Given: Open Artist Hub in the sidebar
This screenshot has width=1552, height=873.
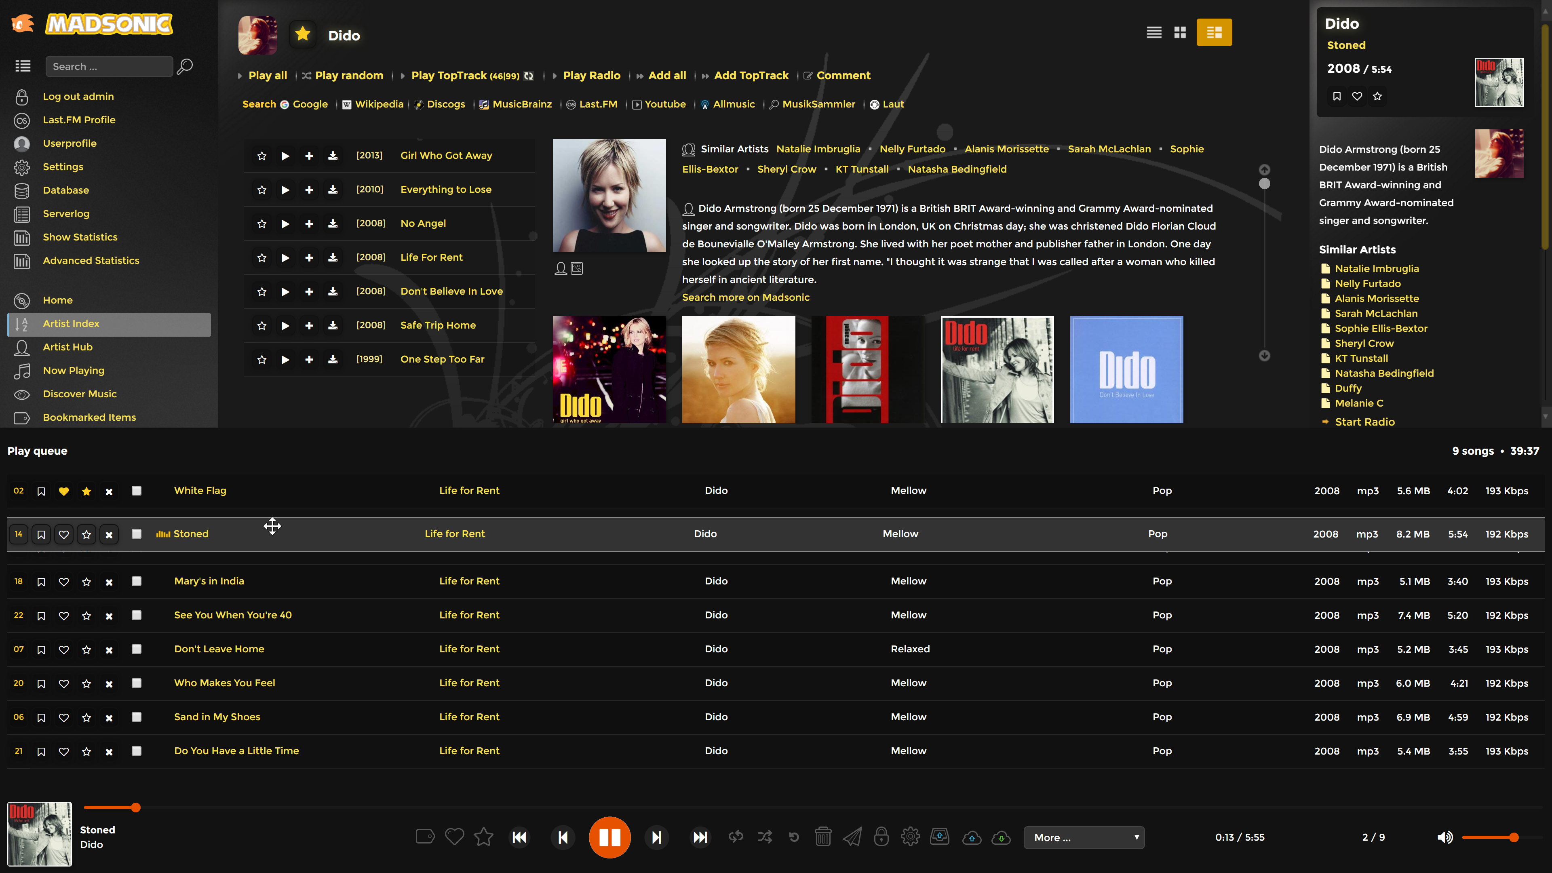Looking at the screenshot, I should point(67,347).
